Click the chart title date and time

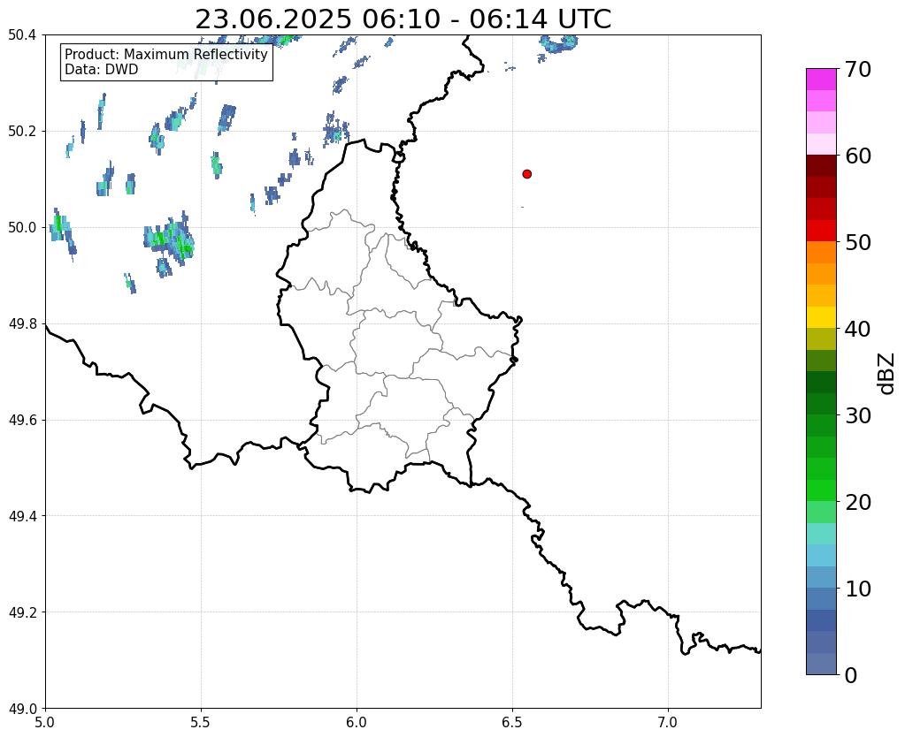click(403, 19)
